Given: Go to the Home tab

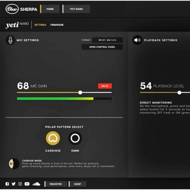Looking at the screenshot, I should click(x=50, y=9).
